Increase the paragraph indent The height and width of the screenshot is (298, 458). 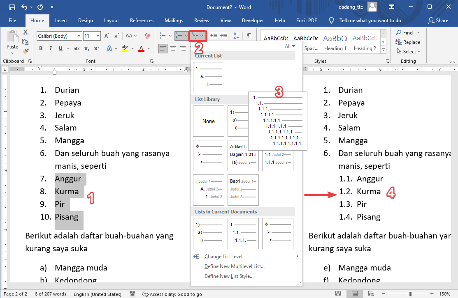pos(223,36)
